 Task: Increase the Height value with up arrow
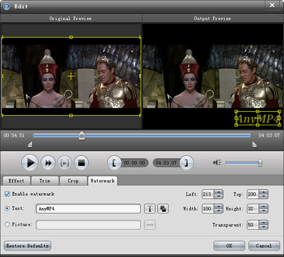click(264, 206)
